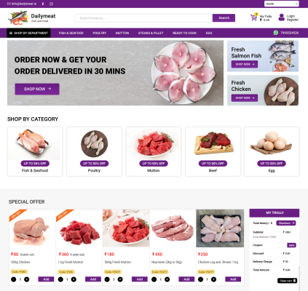Click the Search button

click(x=224, y=18)
